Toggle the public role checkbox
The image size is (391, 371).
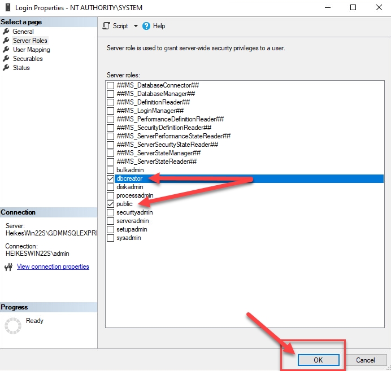tap(111, 204)
